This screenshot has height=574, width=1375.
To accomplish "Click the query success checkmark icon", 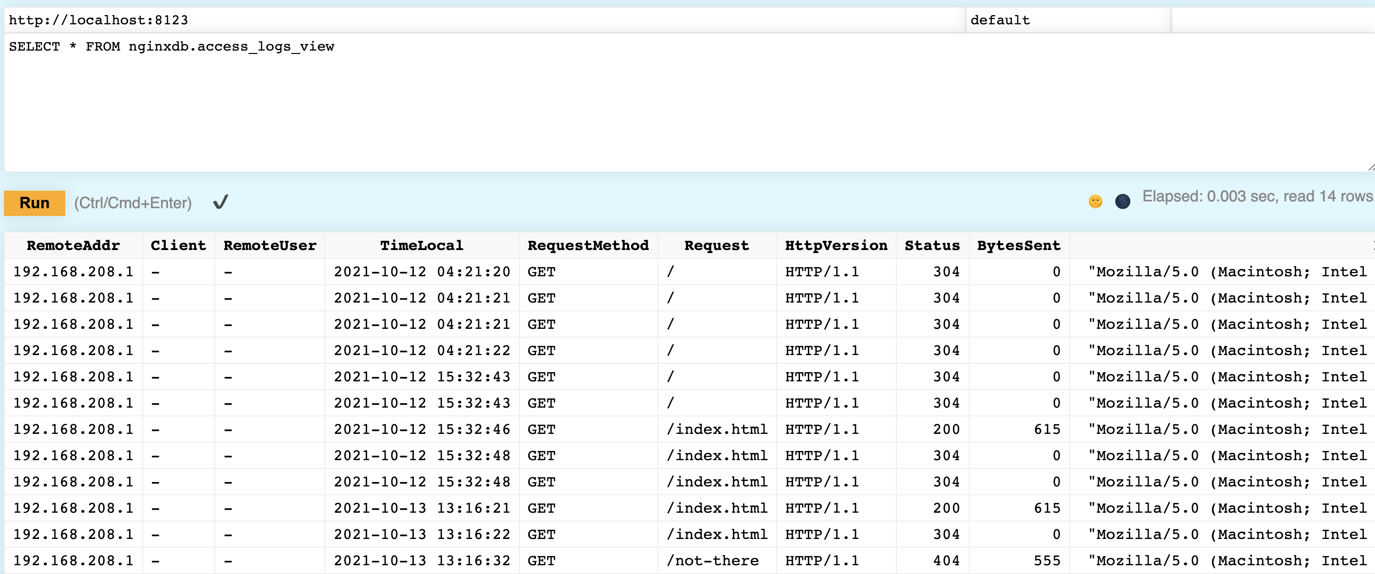I will click(220, 202).
